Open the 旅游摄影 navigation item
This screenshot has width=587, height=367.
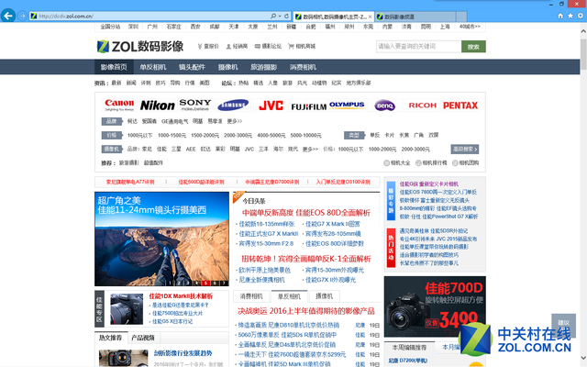264,67
